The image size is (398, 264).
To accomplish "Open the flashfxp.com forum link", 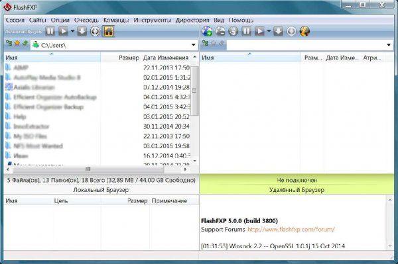I will coord(291,230).
